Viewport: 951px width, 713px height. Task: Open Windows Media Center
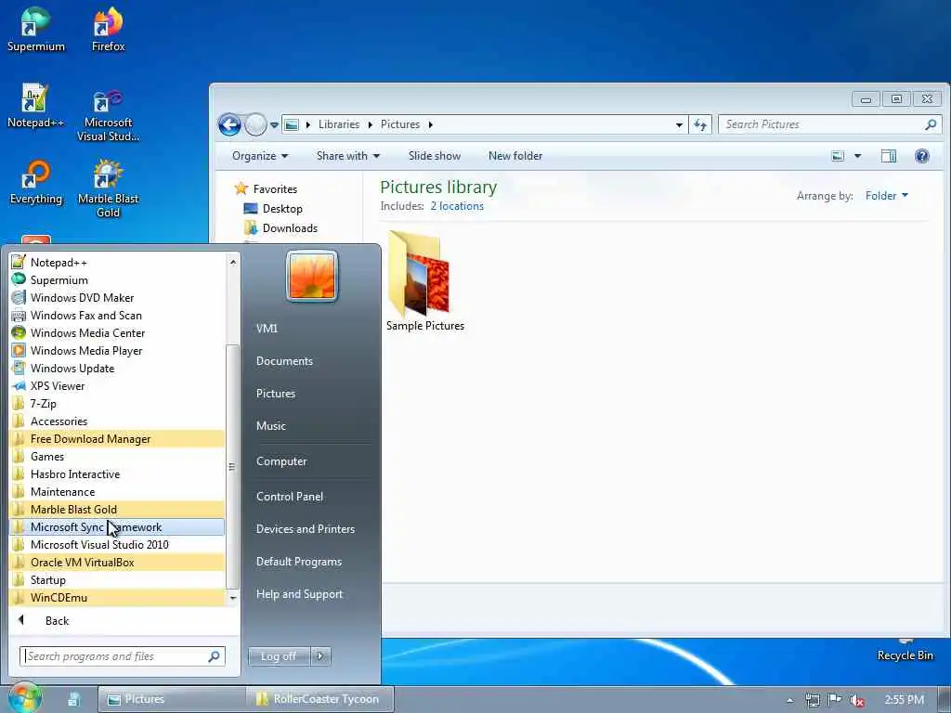pyautogui.click(x=117, y=333)
